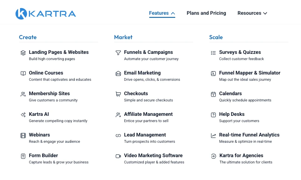This screenshot has height=180, width=301.
Task: Click 'Capture leads & grow your business' text
Action: point(59,162)
